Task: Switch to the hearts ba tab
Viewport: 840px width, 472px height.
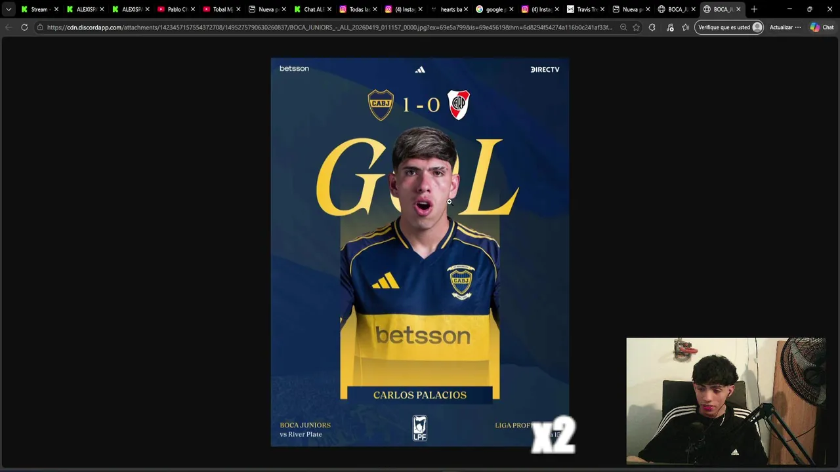Action: [450, 9]
